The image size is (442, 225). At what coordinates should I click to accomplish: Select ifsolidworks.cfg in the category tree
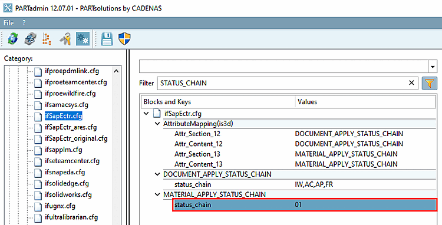(68, 194)
